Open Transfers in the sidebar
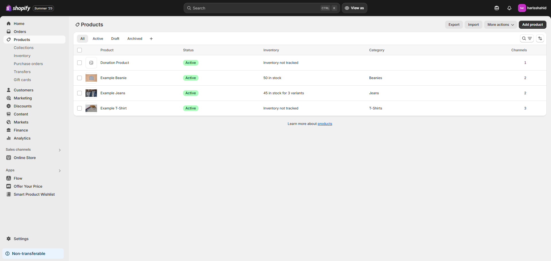The height and width of the screenshot is (261, 551). (22, 72)
